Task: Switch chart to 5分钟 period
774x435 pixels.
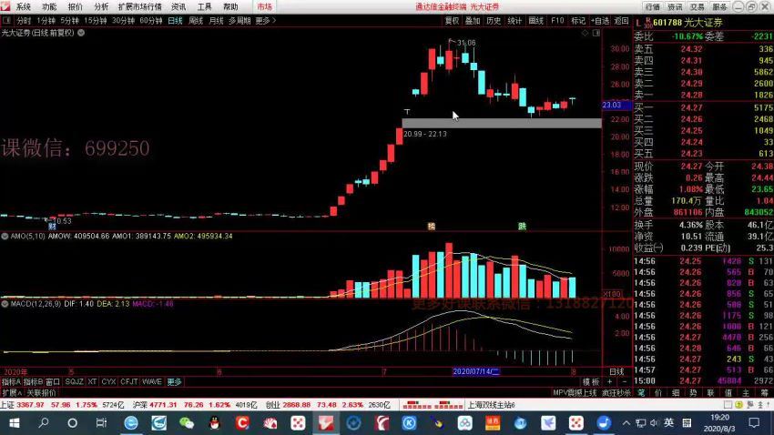Action: 69,21
